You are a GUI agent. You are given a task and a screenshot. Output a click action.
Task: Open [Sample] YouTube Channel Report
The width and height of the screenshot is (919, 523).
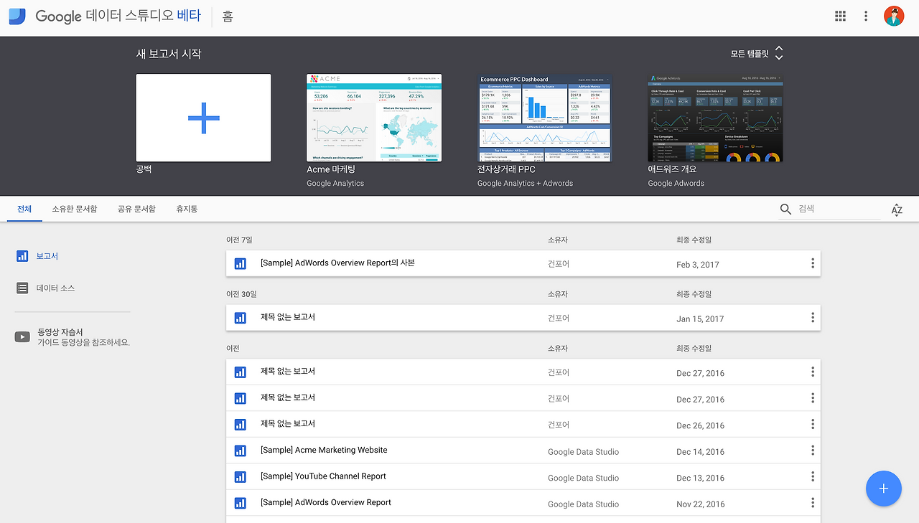point(323,476)
